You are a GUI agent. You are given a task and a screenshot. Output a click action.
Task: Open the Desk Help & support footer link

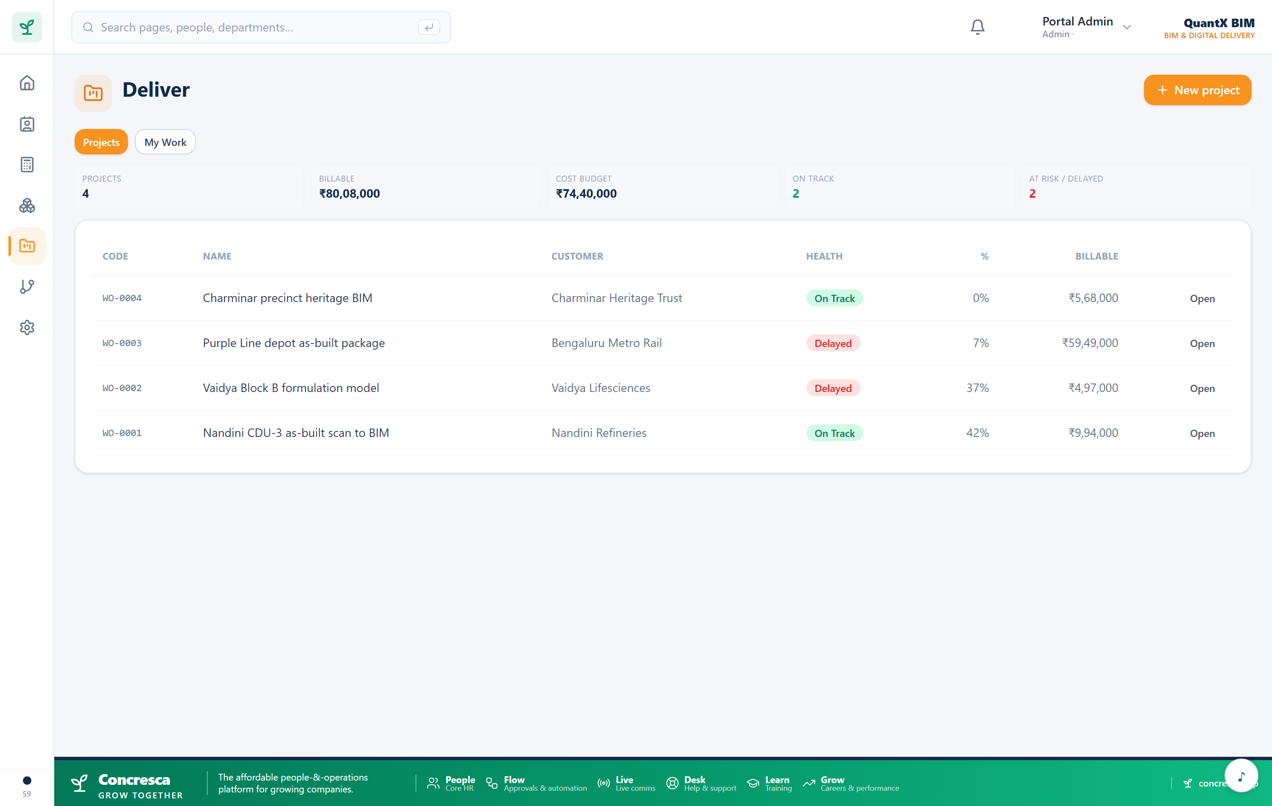pos(701,783)
